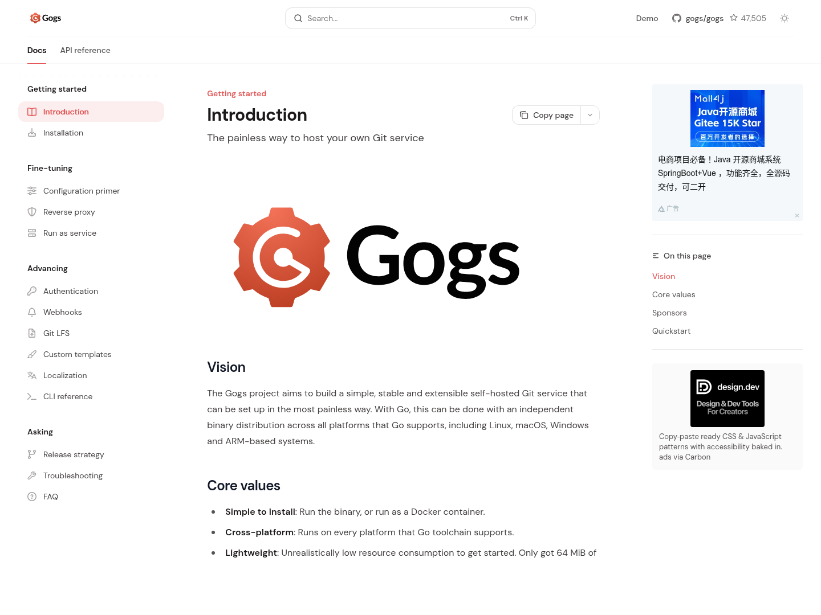Click the wrench icon beside Troubleshooting
Image resolution: width=821 pixels, height=615 pixels.
coord(32,475)
